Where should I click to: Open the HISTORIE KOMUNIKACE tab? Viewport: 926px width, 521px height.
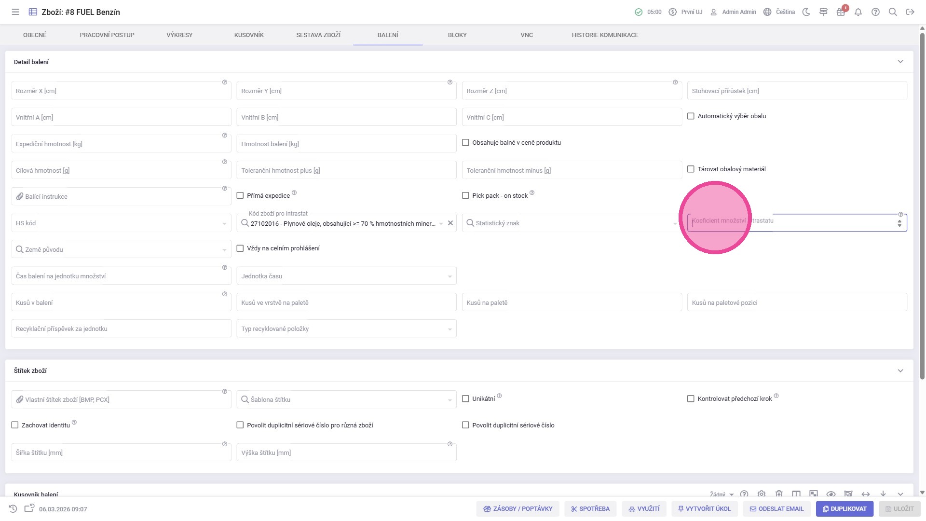coord(605,35)
